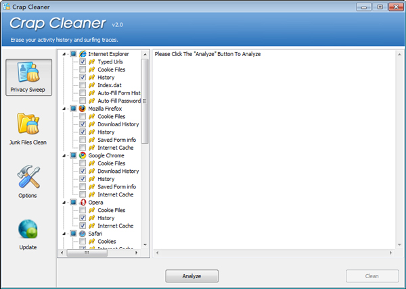
Task: Open the Update globe icon
Action: point(28,229)
